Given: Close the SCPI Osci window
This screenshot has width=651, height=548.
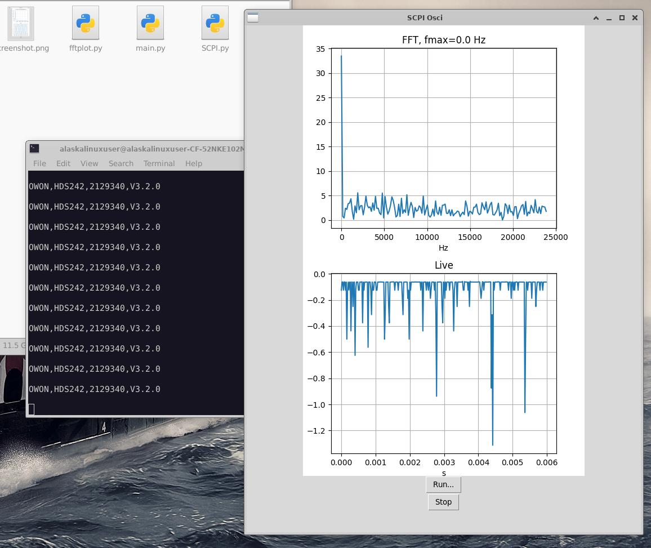Looking at the screenshot, I should point(635,17).
